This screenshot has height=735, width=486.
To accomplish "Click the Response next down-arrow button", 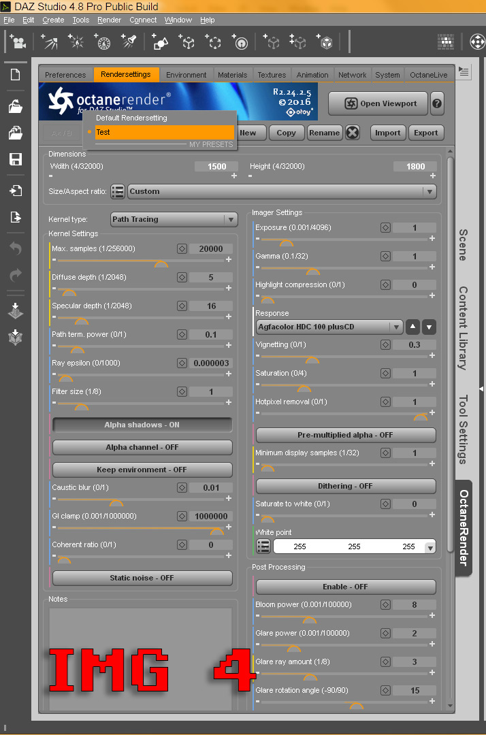I will pyautogui.click(x=430, y=327).
